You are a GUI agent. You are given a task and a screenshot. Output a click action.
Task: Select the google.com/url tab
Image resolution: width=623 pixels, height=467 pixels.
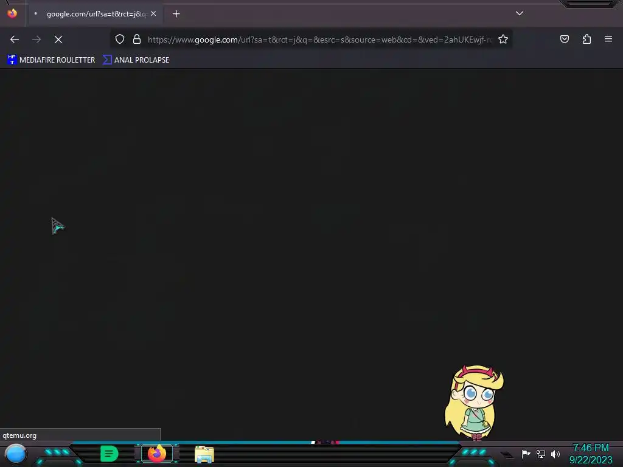coord(94,14)
